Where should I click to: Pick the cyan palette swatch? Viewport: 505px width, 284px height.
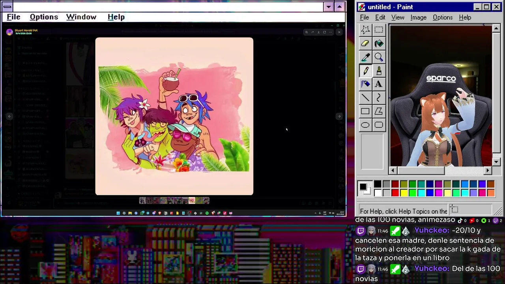421,193
